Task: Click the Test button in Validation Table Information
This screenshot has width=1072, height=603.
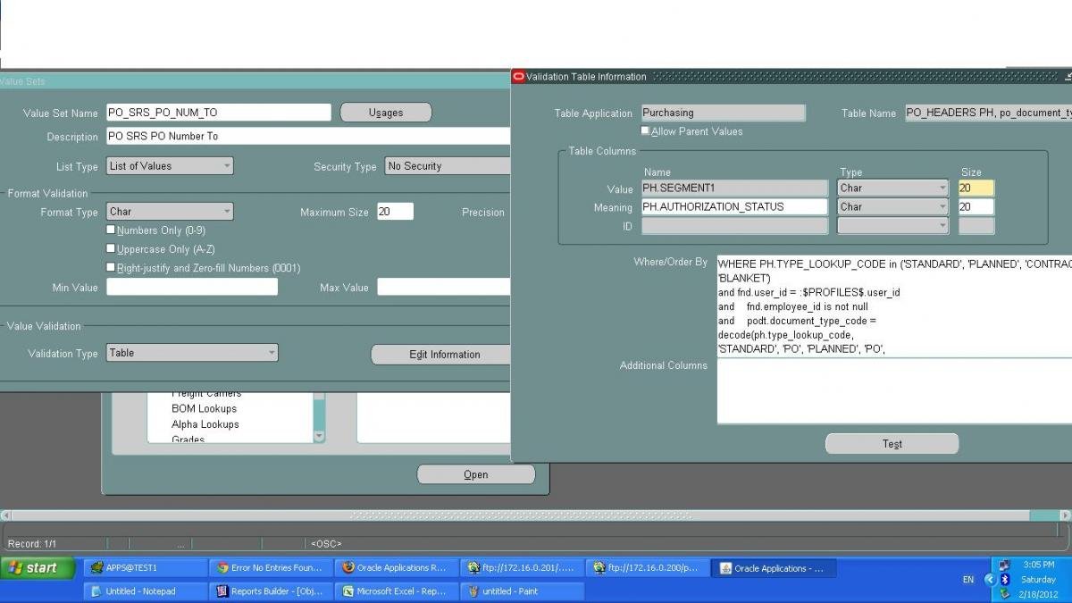Action: [x=892, y=444]
